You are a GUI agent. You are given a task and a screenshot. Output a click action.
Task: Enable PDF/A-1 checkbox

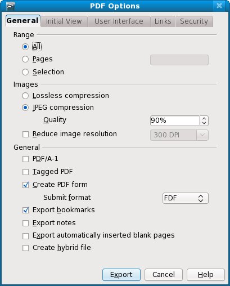click(x=25, y=159)
